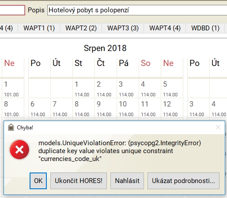
Task: Report the error using Nahlásit
Action: tap(127, 181)
